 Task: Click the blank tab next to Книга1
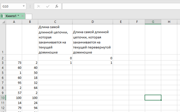(29, 16)
